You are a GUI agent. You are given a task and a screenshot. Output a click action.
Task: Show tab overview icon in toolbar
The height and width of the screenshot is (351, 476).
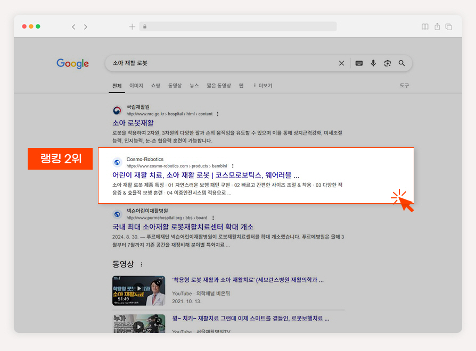point(449,27)
